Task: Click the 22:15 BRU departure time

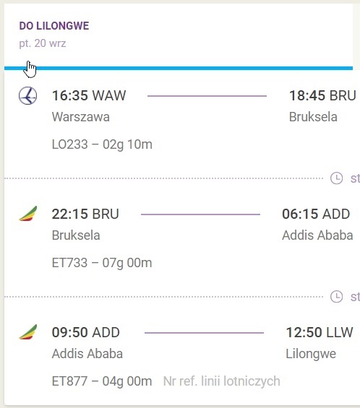Action: (x=85, y=214)
